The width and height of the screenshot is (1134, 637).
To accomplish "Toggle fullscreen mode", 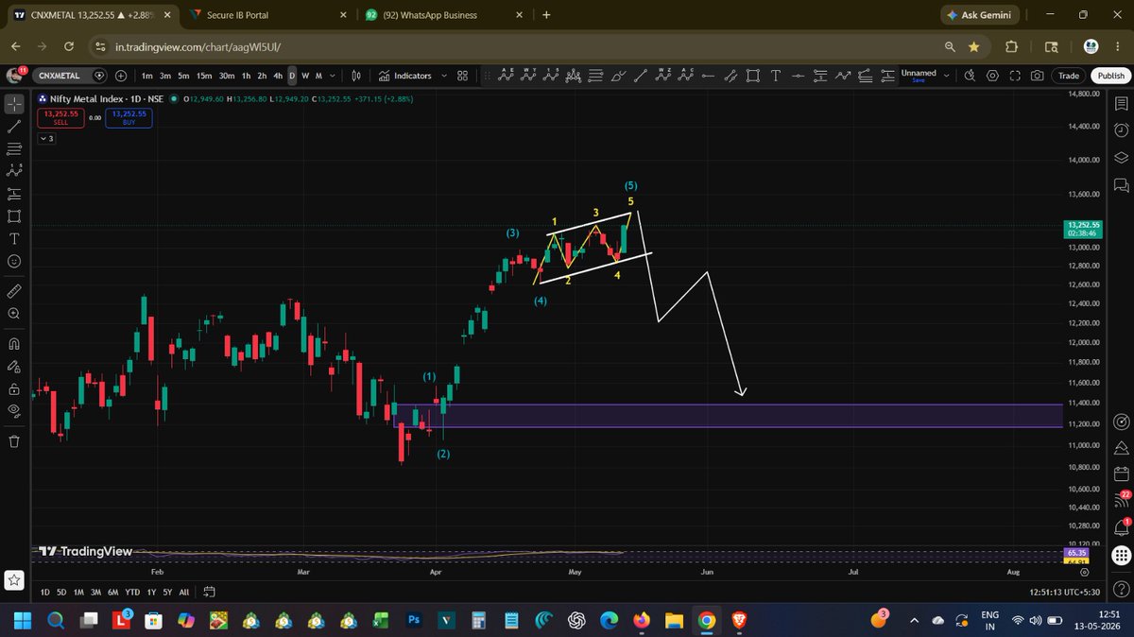I will pos(1015,76).
